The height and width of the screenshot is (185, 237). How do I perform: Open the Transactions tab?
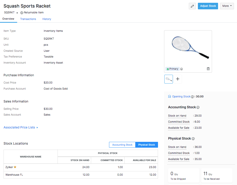tap(28, 19)
